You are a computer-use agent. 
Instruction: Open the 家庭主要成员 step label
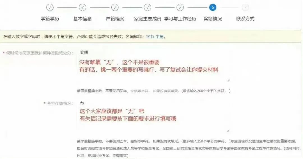coord(148,19)
